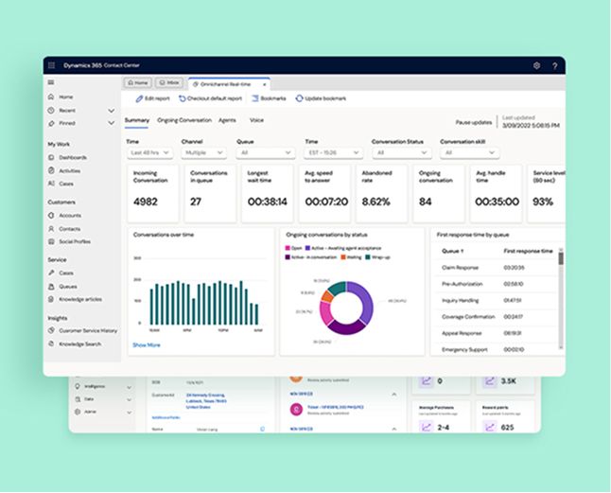The height and width of the screenshot is (493, 611).
Task: Open the app launcher grid icon
Action: tap(51, 65)
